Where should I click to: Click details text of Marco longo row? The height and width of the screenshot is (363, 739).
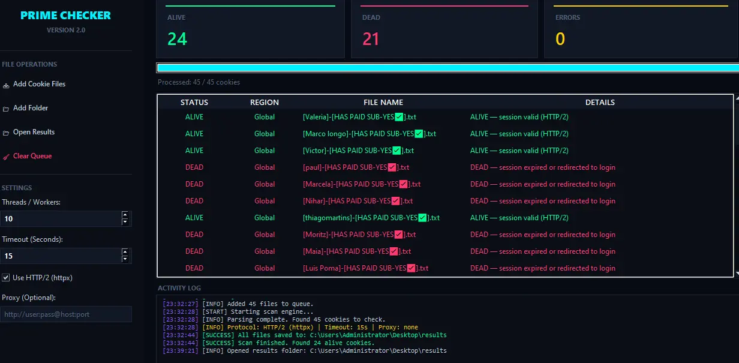coord(519,134)
